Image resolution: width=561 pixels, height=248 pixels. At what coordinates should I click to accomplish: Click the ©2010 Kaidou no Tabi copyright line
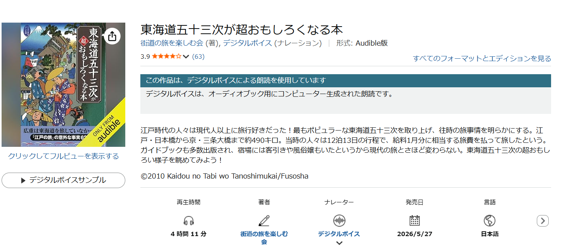click(x=224, y=176)
